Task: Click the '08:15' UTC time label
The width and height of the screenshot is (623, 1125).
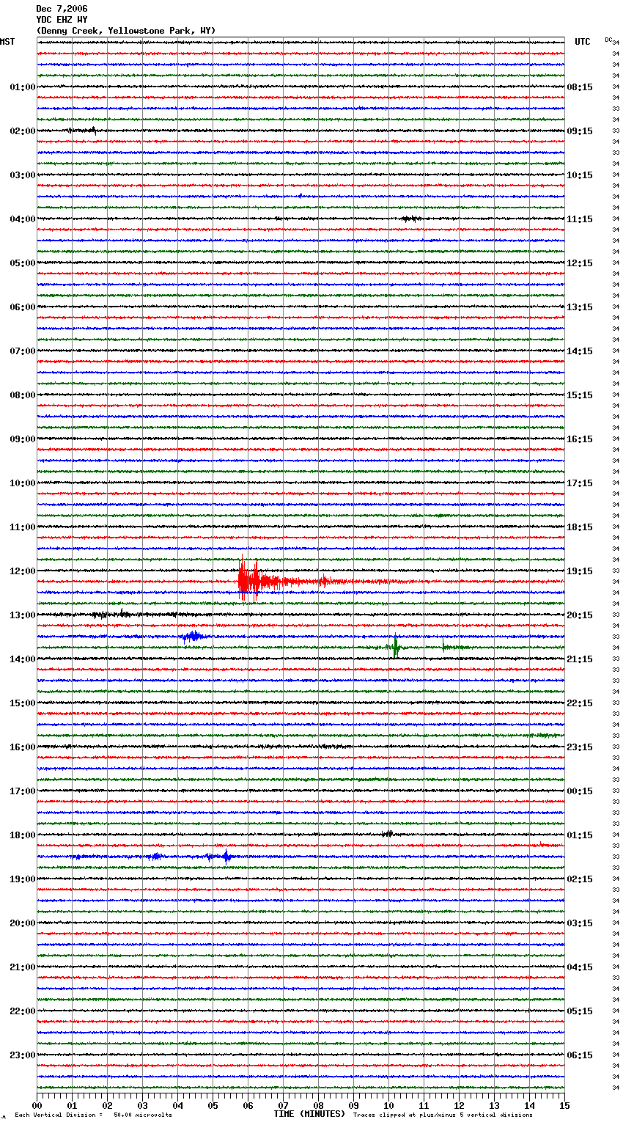Action: (580, 87)
